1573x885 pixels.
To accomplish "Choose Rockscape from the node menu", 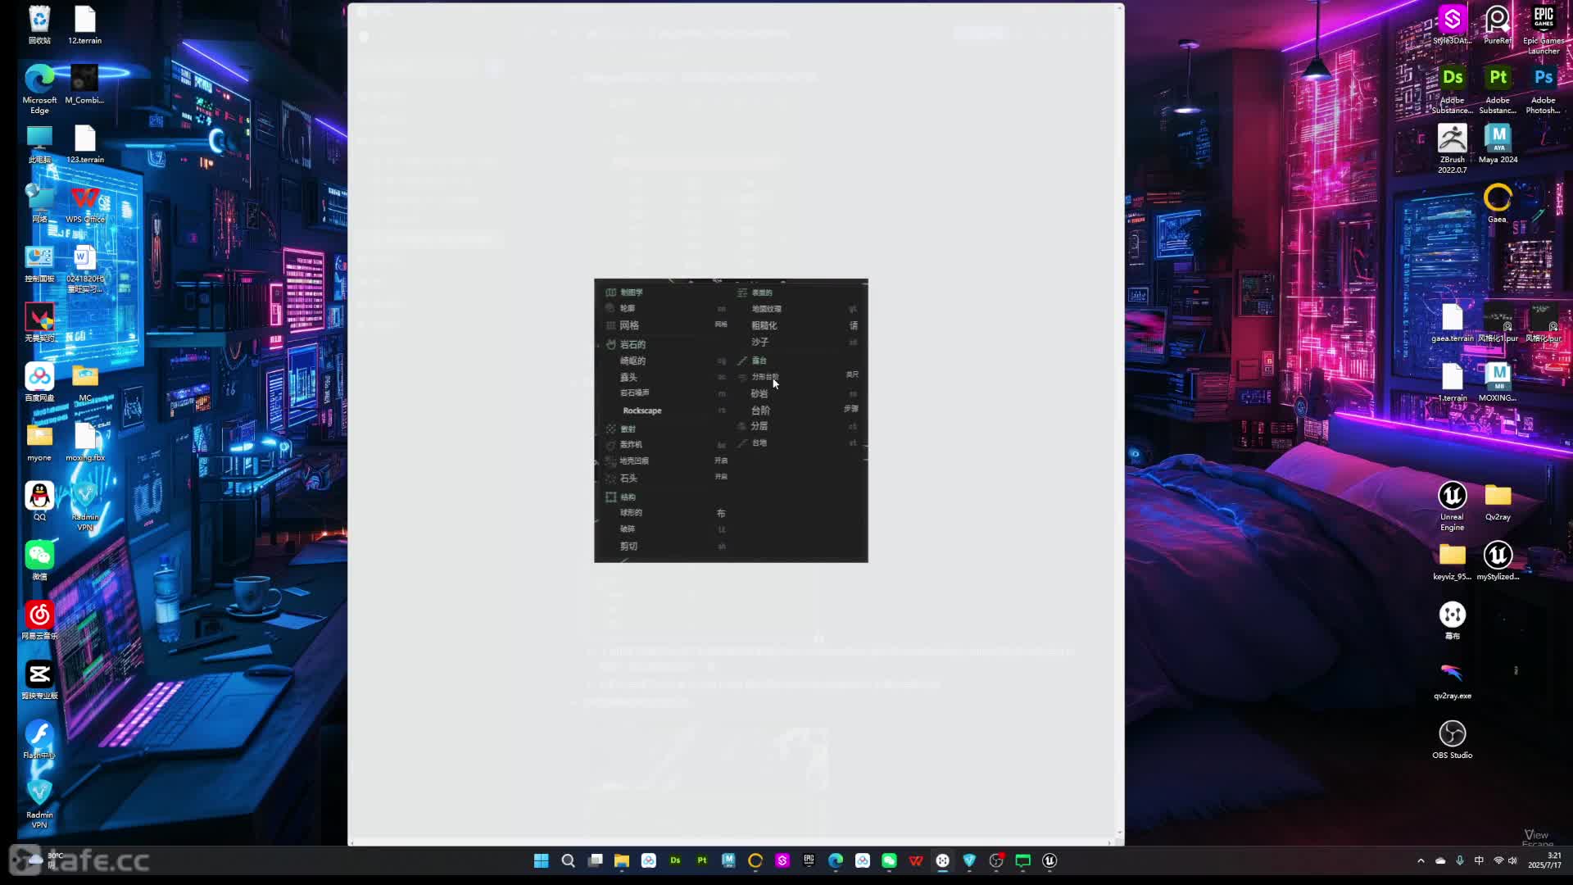I will tap(642, 411).
